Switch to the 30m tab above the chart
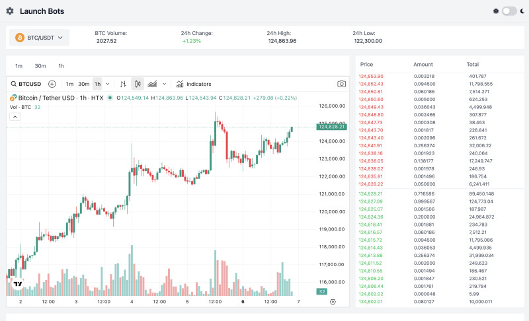Viewport: 529px width, 321px height. pos(40,65)
